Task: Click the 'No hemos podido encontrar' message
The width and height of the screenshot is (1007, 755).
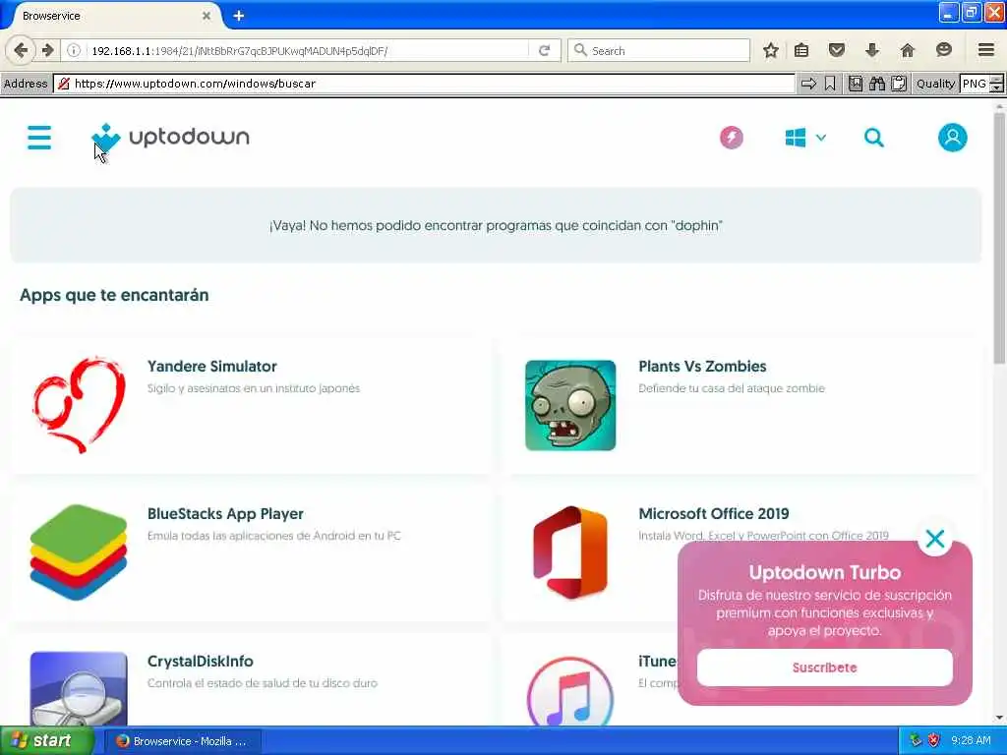Action: 496,226
